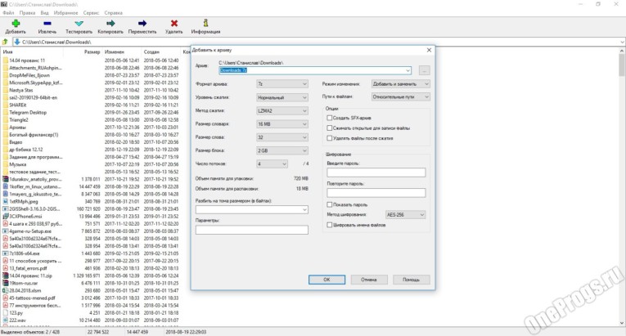Expand Размер блока dropdown showing 2 GB
Screen dimensions: 626x336
tap(282, 150)
